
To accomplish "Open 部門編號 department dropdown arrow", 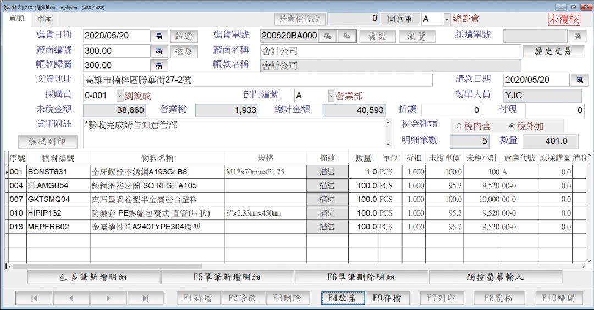I will pyautogui.click(x=332, y=95).
